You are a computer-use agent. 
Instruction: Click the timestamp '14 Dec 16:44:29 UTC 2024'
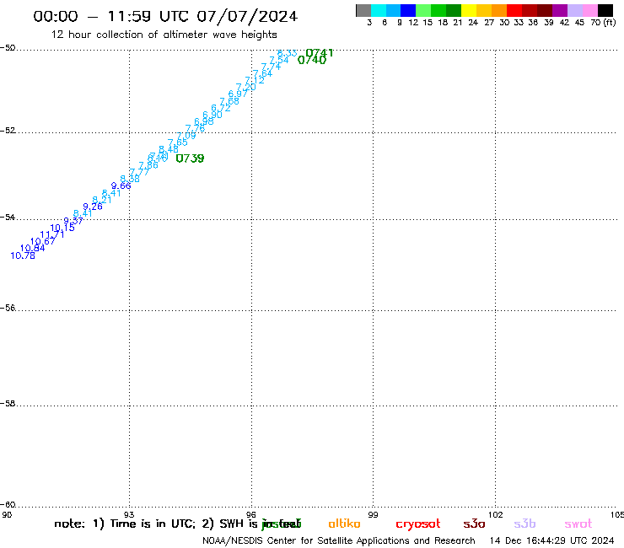pyautogui.click(x=552, y=541)
